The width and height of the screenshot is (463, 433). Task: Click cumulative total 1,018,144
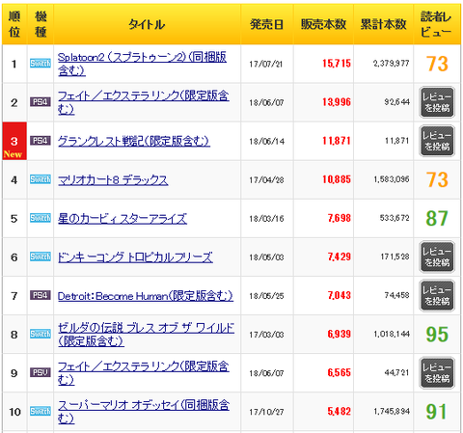tap(392, 334)
